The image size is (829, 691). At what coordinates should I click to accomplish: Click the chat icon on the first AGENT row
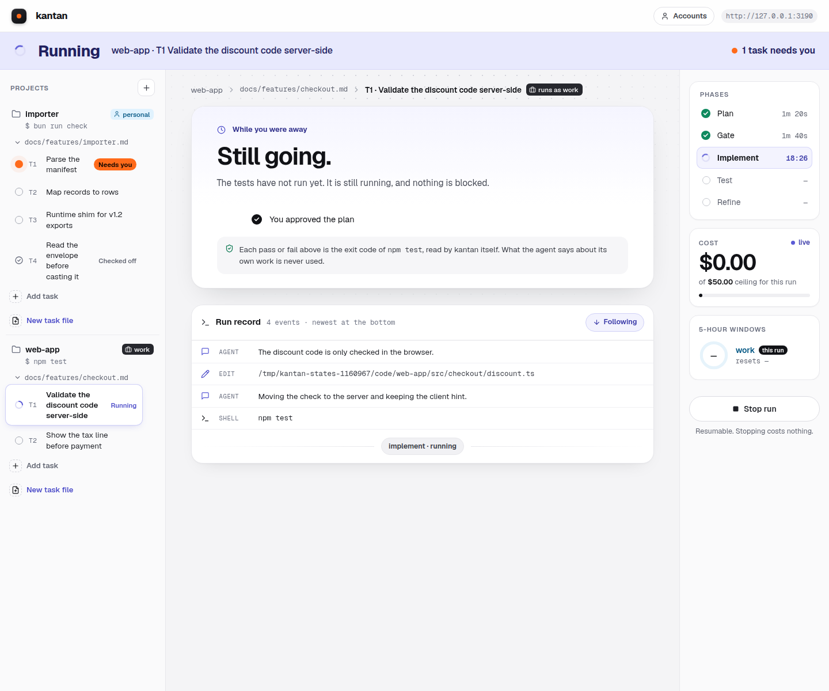point(205,352)
